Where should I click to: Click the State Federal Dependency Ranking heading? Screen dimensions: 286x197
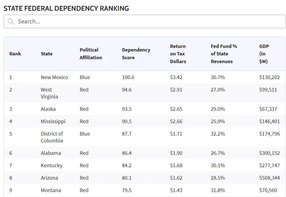[x=66, y=8]
